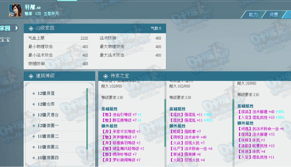Select the 12级苗圃一 building entry

[x=48, y=126]
